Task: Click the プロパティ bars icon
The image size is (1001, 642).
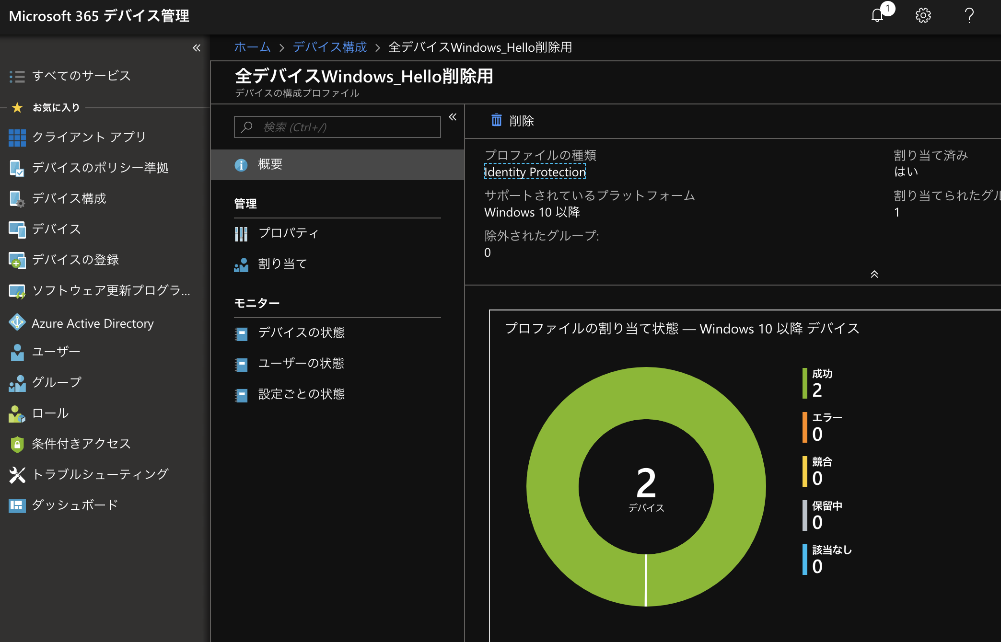Action: pyautogui.click(x=241, y=234)
